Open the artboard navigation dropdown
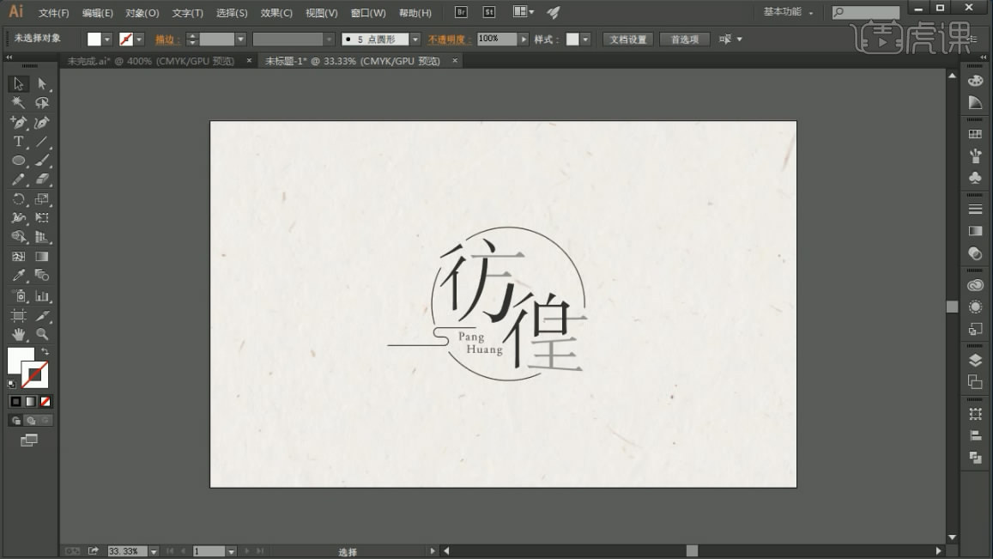Image resolution: width=993 pixels, height=559 pixels. (231, 551)
